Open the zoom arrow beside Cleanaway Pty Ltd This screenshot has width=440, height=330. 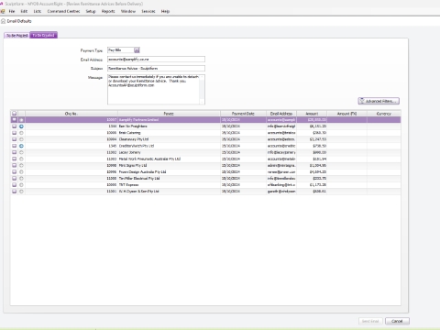pos(21,139)
